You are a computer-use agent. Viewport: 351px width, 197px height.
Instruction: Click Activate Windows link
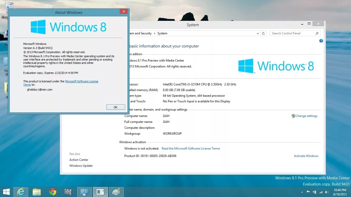pos(306,156)
